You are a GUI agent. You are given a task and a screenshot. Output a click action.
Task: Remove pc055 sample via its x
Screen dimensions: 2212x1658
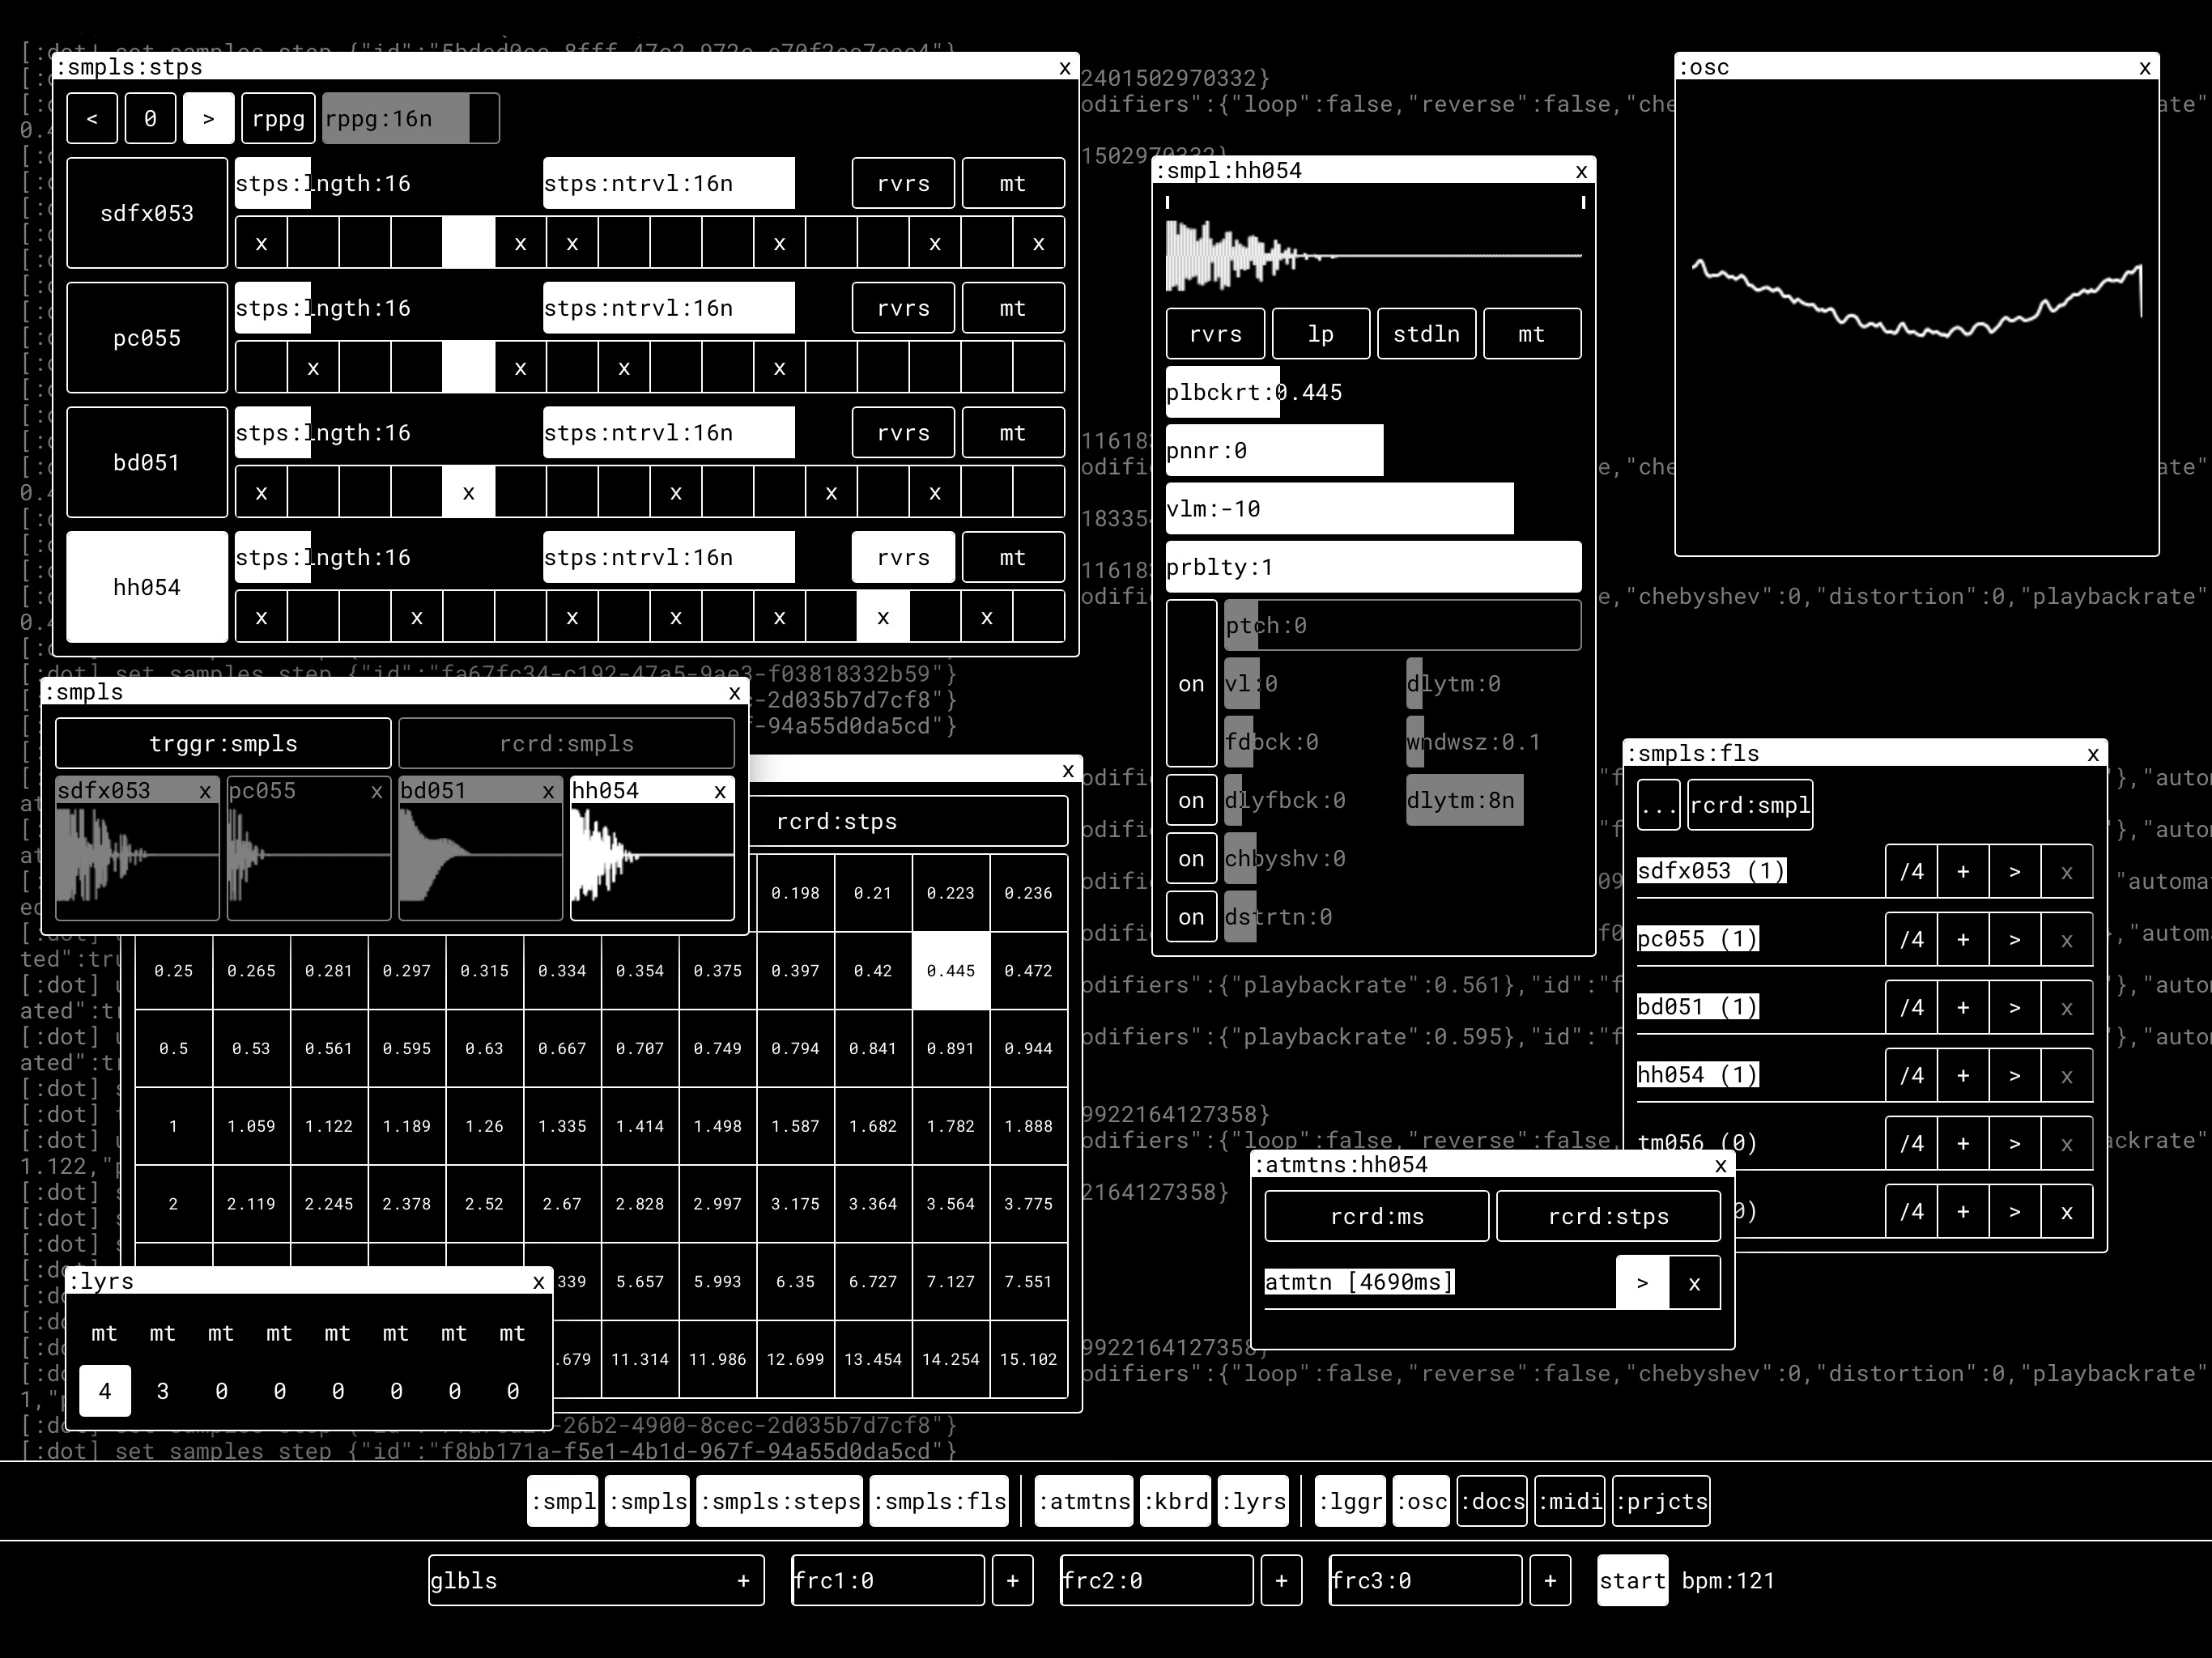point(377,791)
